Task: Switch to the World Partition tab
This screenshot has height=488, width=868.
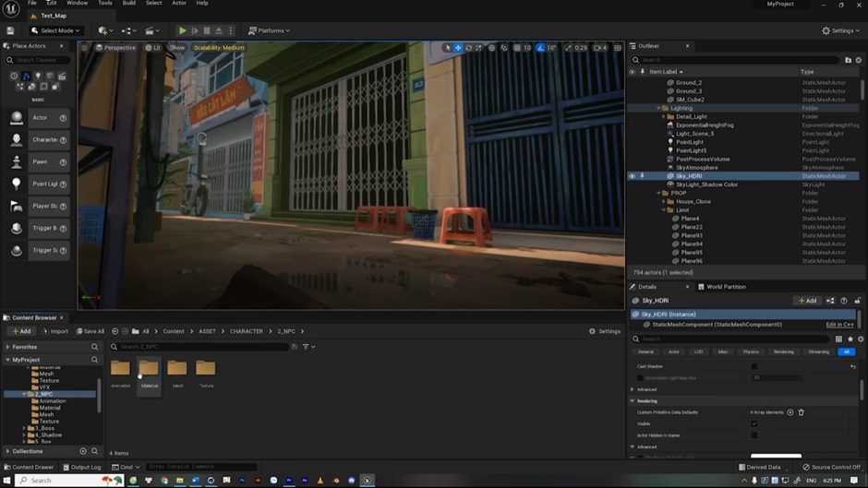Action: point(725,287)
